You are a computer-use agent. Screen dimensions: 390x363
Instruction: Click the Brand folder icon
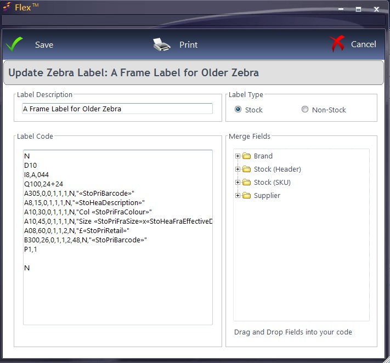(246, 156)
